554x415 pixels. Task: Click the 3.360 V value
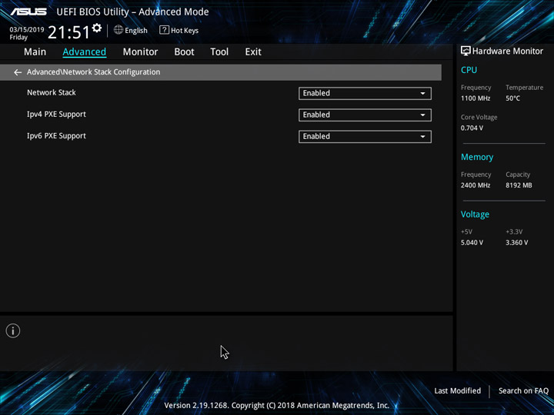pos(516,242)
